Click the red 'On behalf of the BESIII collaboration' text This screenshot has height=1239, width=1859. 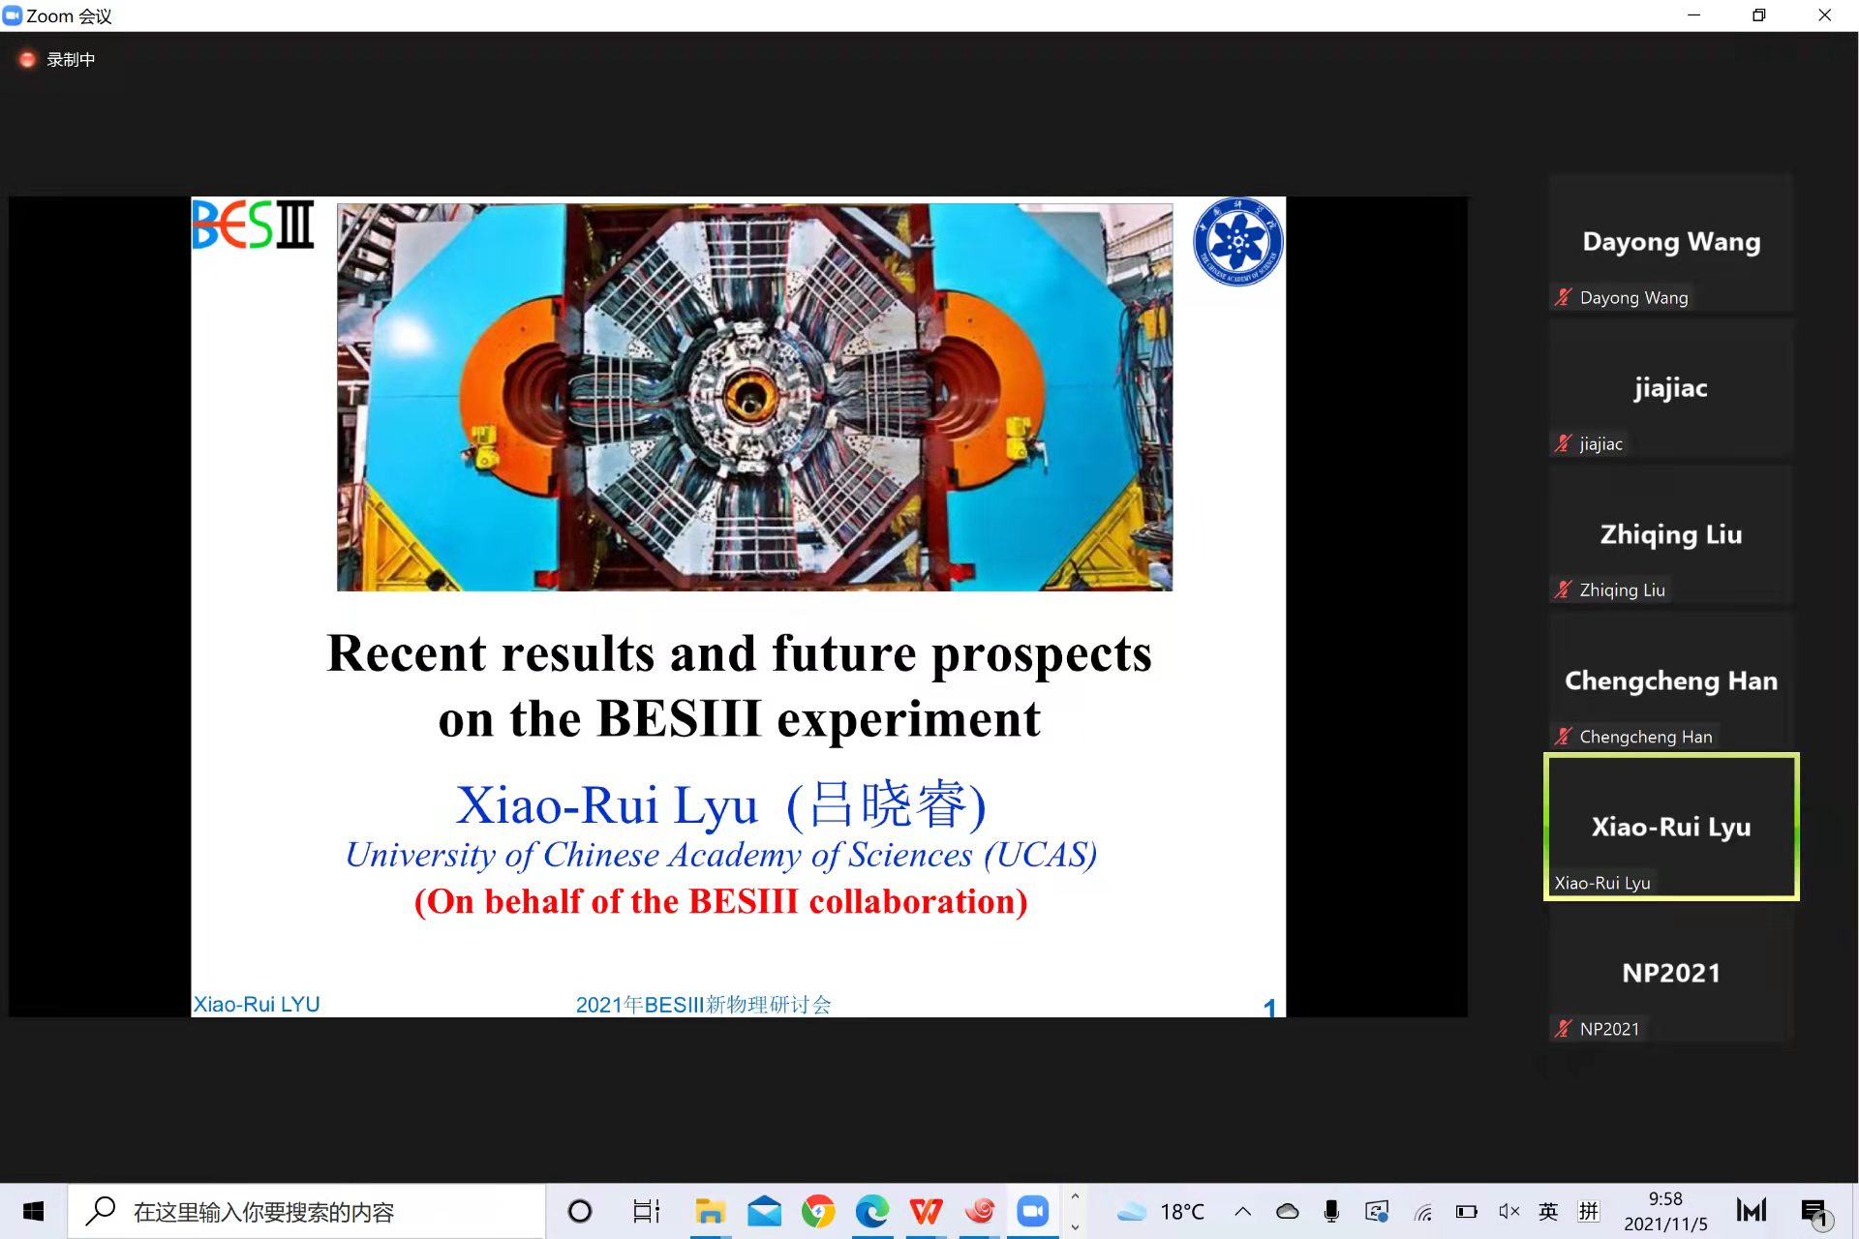[720, 902]
